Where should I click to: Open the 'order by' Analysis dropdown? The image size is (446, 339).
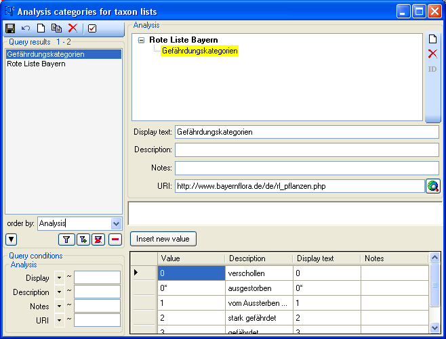pyautogui.click(x=115, y=223)
